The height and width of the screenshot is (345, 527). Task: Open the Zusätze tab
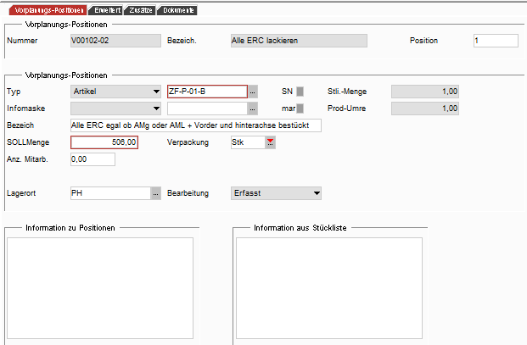(141, 10)
